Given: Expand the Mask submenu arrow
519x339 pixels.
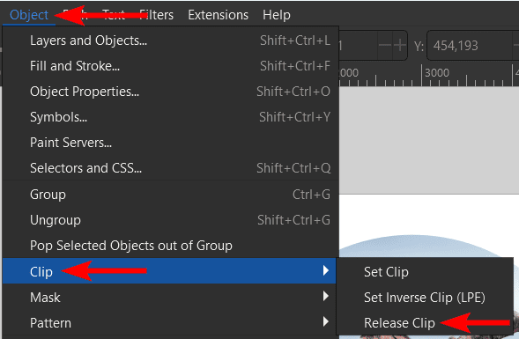Looking at the screenshot, I should point(326,297).
